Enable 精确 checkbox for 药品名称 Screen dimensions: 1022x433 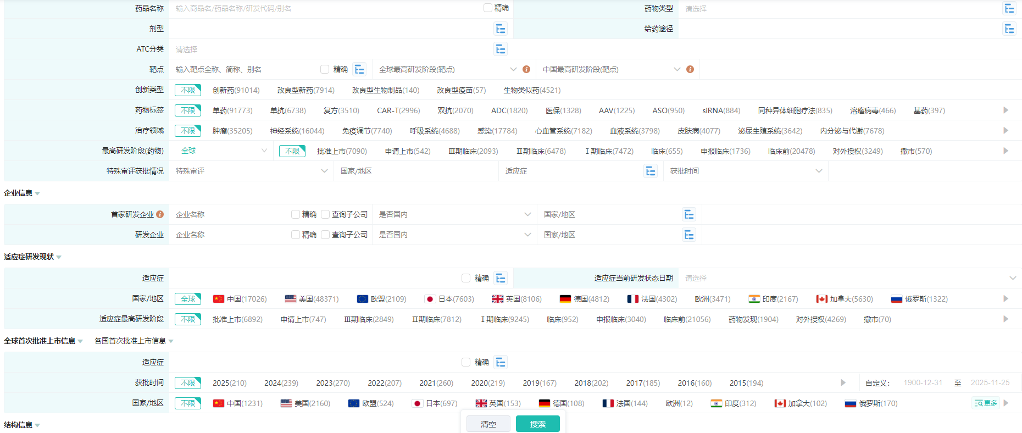(488, 8)
